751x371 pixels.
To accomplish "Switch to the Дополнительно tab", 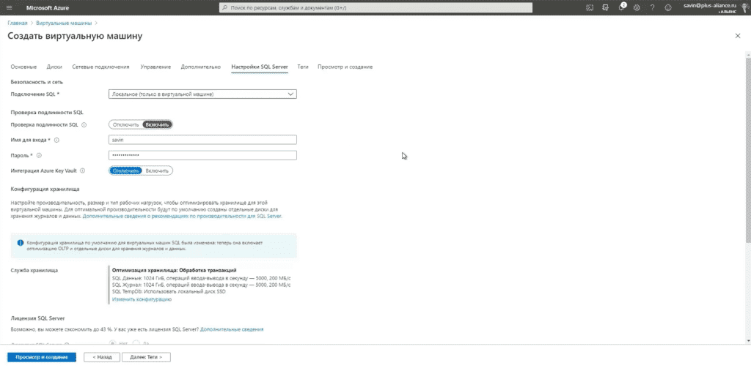I will (201, 67).
